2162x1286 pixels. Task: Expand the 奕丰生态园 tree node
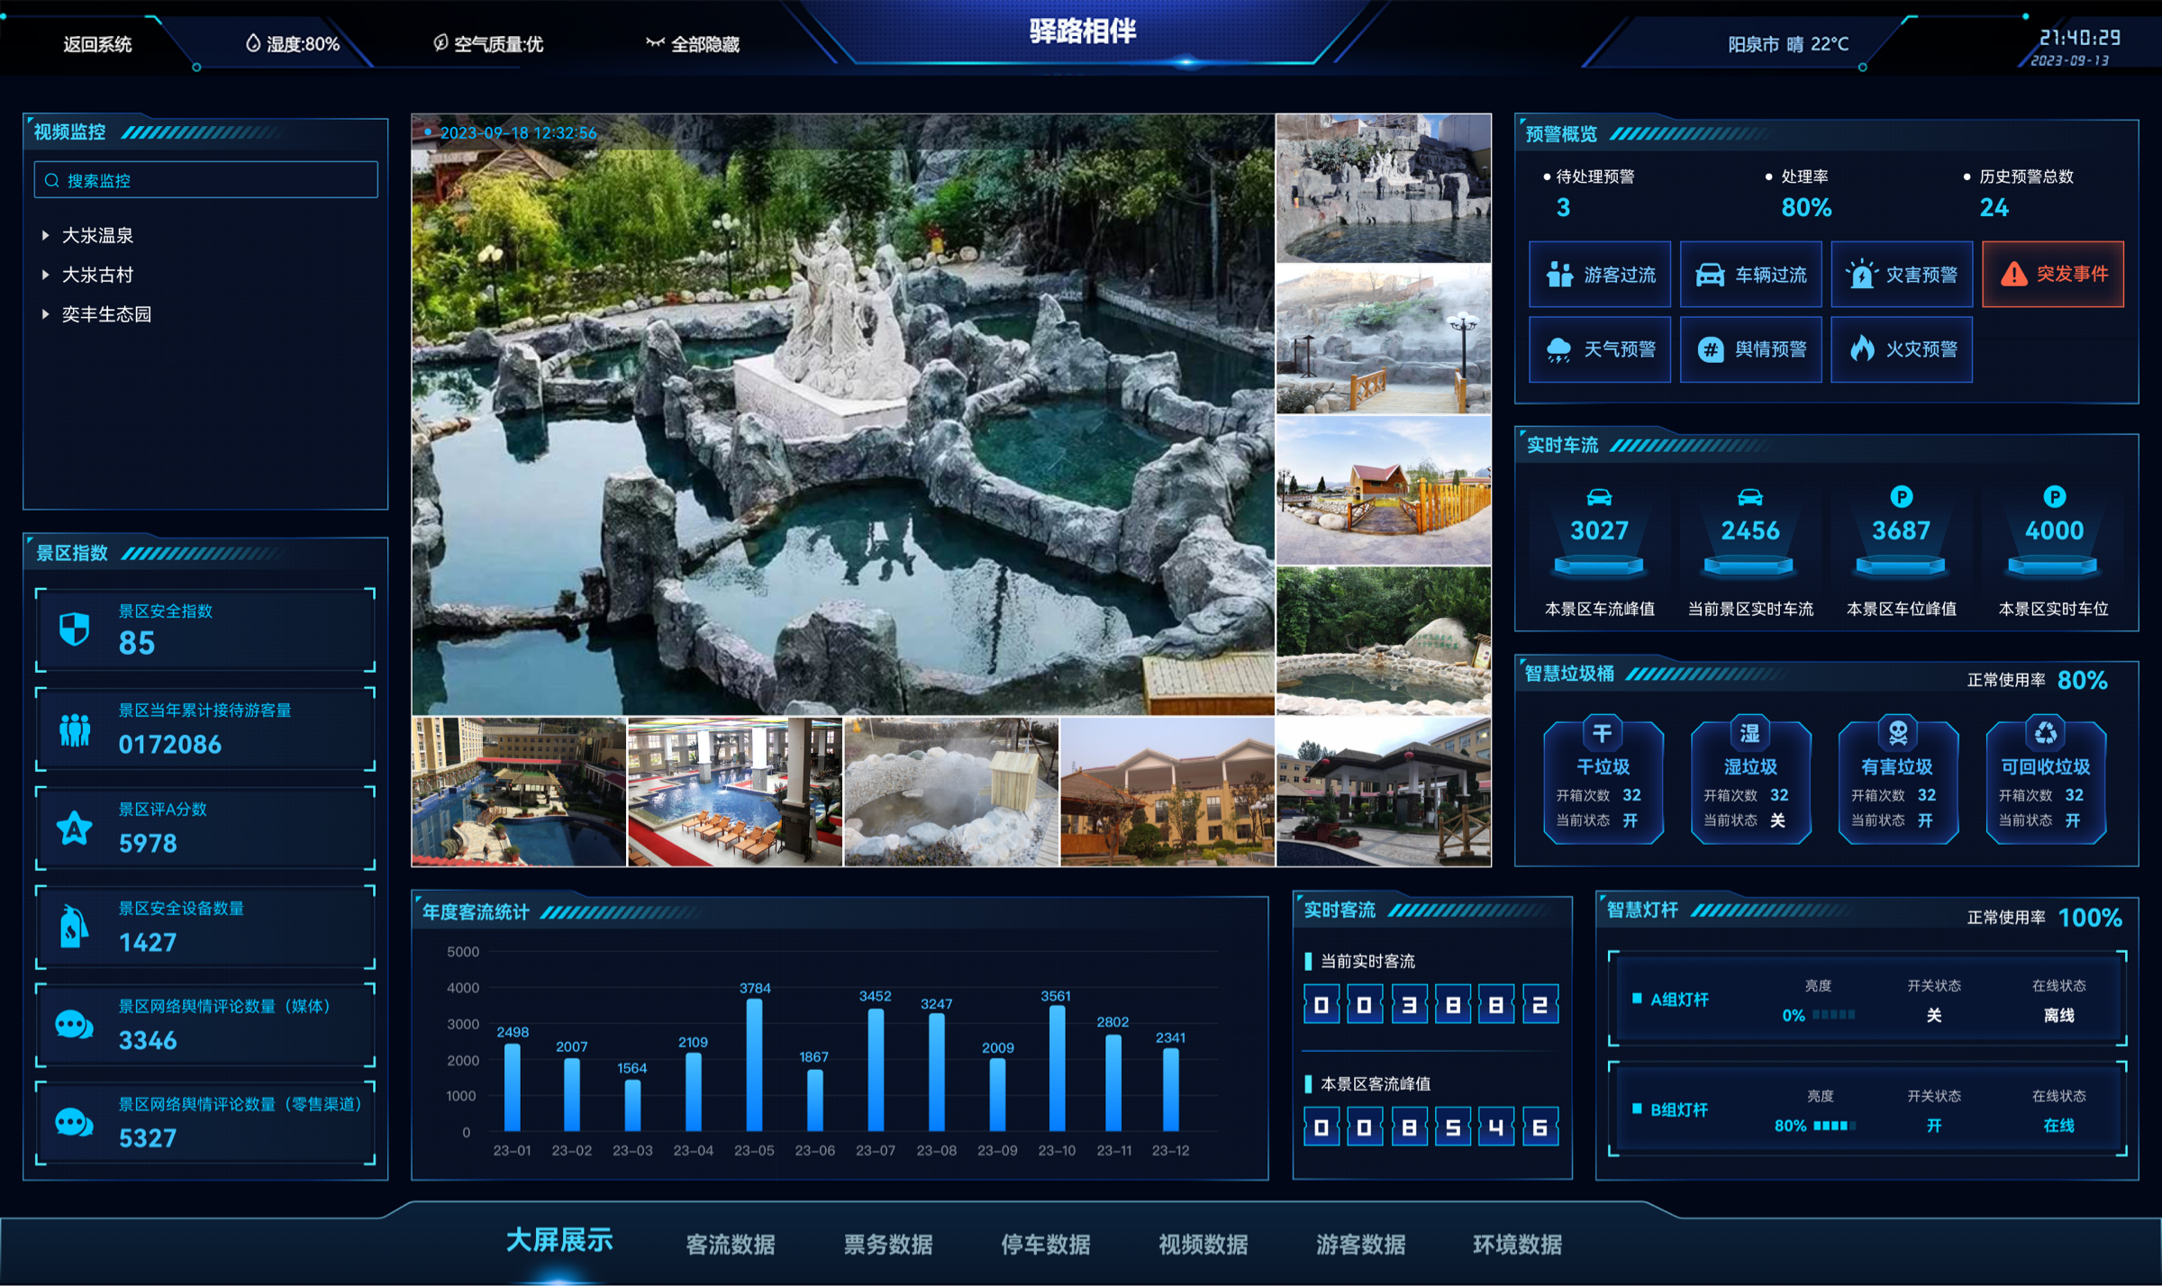45,314
